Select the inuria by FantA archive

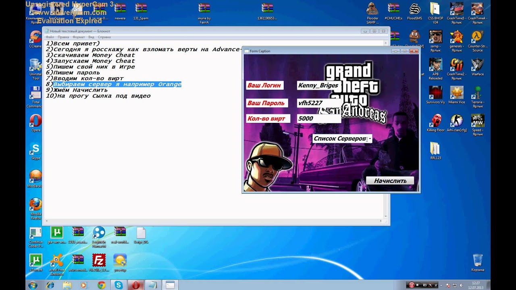204,13
